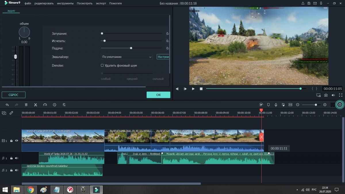Screen dimensions: 345x194
Task: Enable the "Удалить фоновый шум" checkbox
Action: coord(102,66)
